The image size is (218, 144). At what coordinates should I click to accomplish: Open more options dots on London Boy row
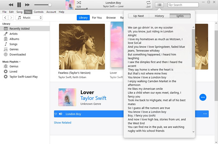[205, 114]
